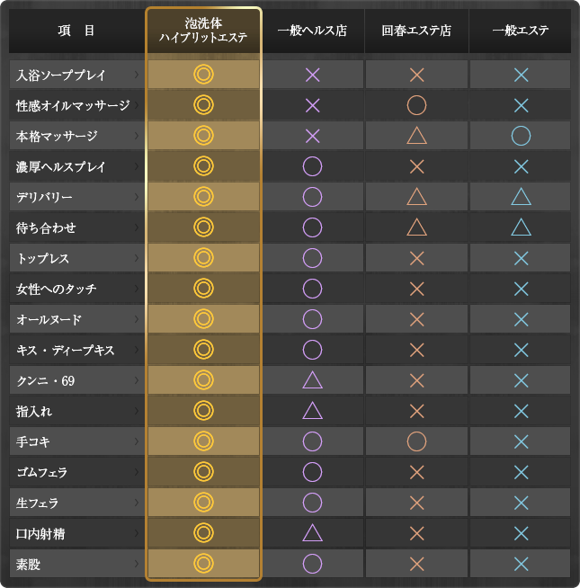Screen dimensions: 580x588
Task: Select the 一般エステ column header
Action: point(521,31)
